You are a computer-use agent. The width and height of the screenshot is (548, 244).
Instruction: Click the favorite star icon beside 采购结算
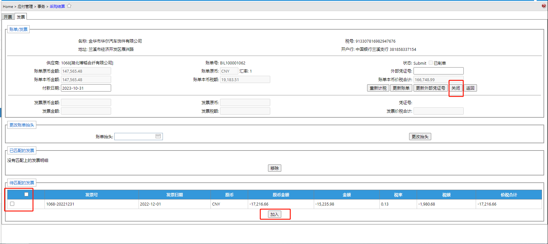[x=69, y=6]
